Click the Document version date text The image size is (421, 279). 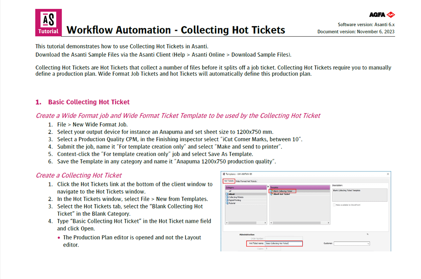click(x=356, y=32)
